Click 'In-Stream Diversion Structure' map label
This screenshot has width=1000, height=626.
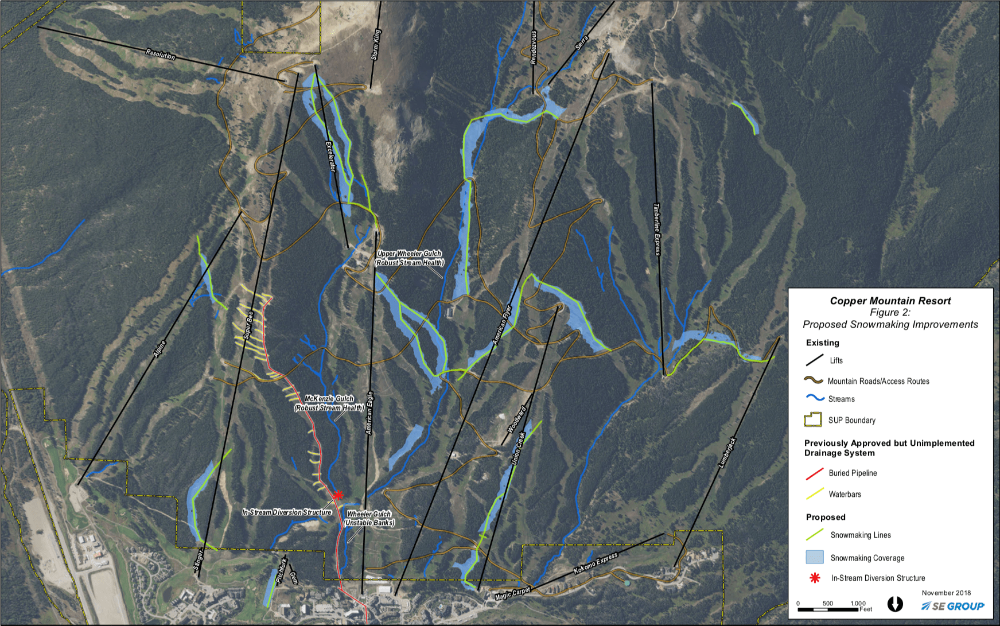287,512
